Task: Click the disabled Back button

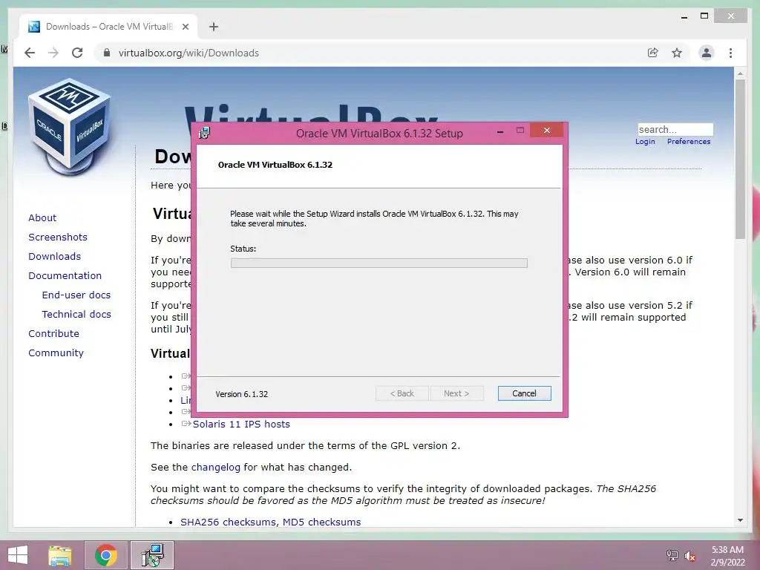Action: tap(402, 393)
